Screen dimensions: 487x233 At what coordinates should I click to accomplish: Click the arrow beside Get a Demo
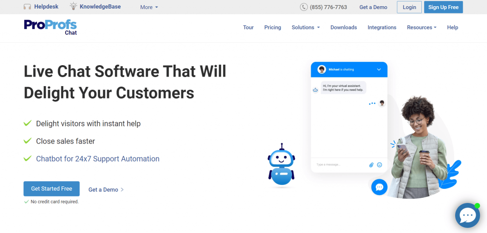[122, 190]
